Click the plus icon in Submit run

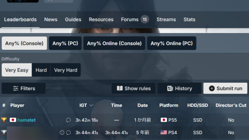pos(212,88)
